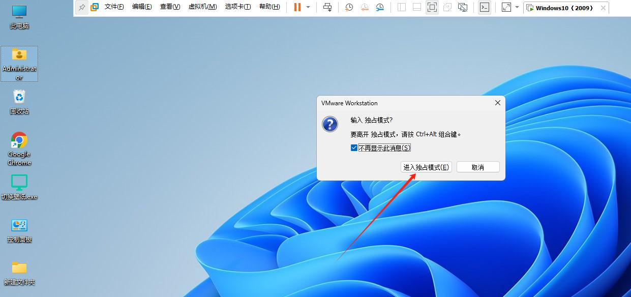This screenshot has height=297, width=631.
Task: Click the 取消 button in dialog
Action: (x=478, y=167)
